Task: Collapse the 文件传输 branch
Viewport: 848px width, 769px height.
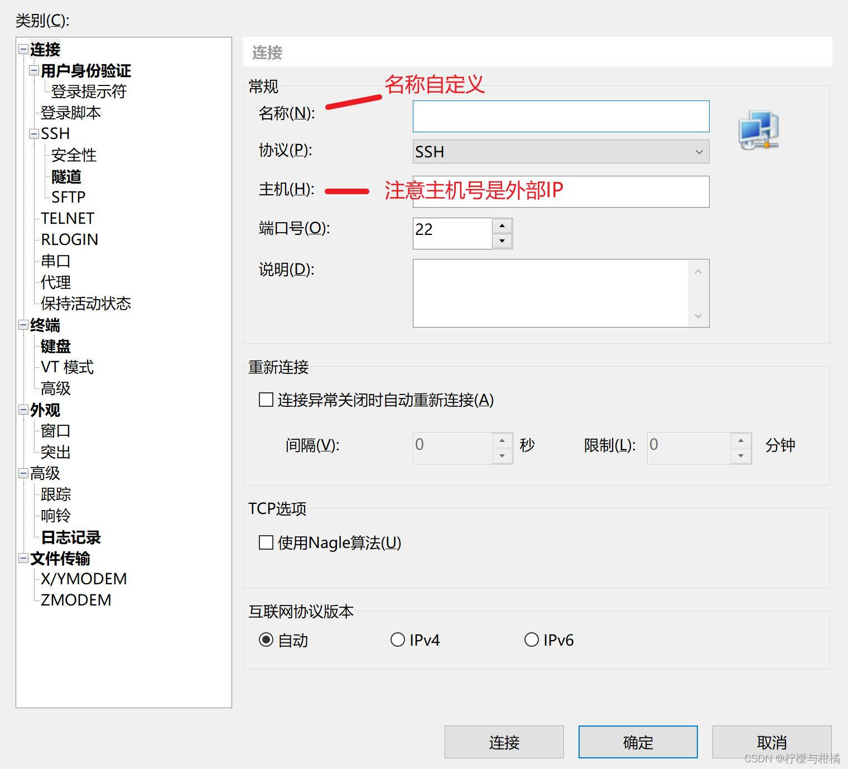Action: tap(23, 558)
